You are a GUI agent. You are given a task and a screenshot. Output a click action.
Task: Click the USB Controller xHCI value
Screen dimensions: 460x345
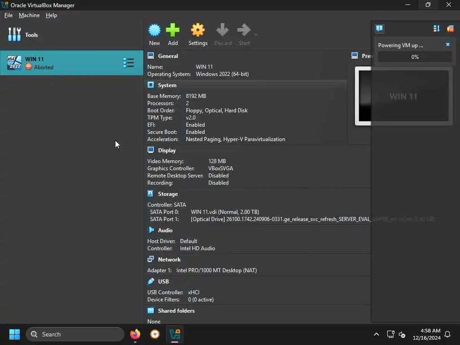click(194, 292)
